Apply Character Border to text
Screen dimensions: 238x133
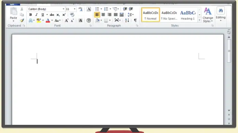[89, 9]
